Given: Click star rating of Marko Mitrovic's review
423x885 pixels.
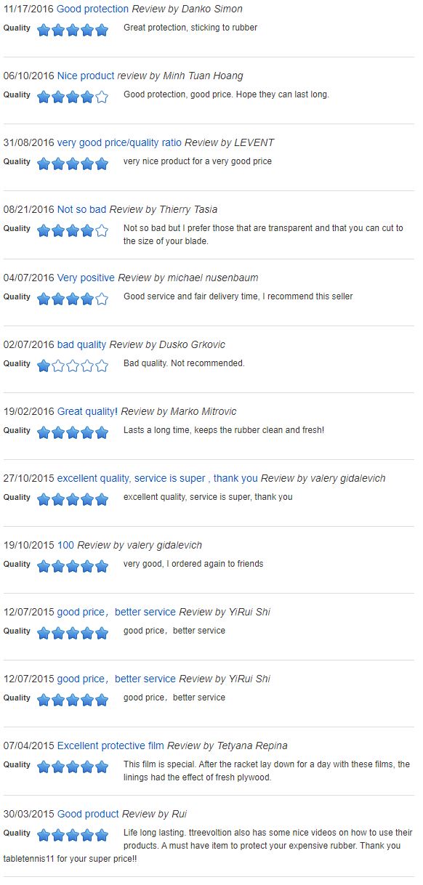Looking at the screenshot, I should click(73, 432).
